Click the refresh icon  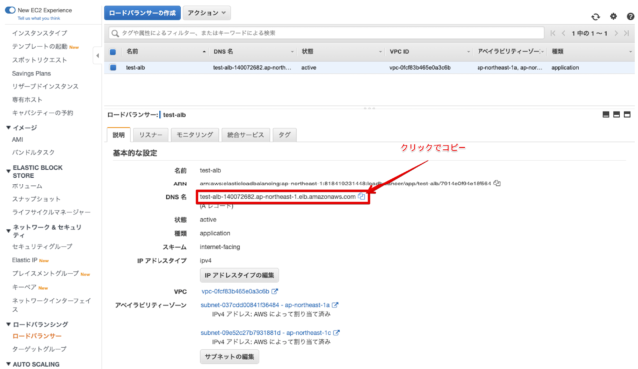[596, 17]
